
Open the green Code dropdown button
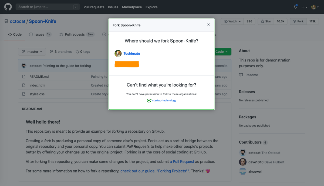223,52
